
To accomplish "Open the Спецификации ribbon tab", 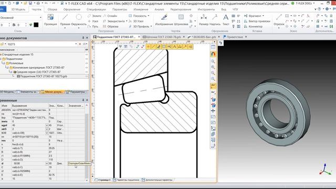I will [x=96, y=9].
